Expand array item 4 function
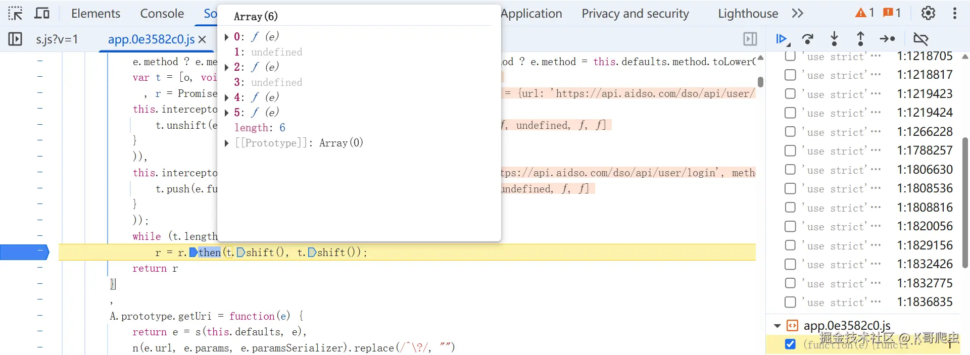The width and height of the screenshot is (970, 355). pos(226,97)
